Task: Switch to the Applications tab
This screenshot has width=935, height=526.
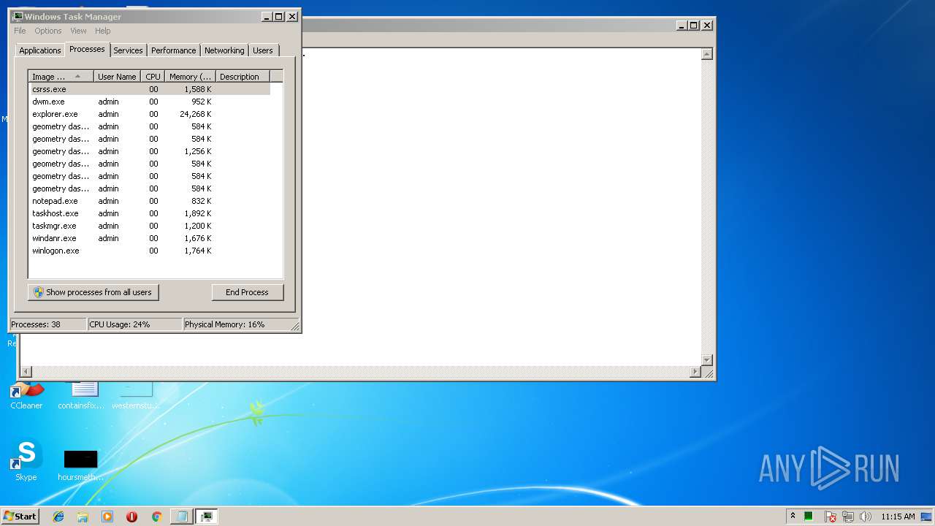Action: click(x=39, y=50)
